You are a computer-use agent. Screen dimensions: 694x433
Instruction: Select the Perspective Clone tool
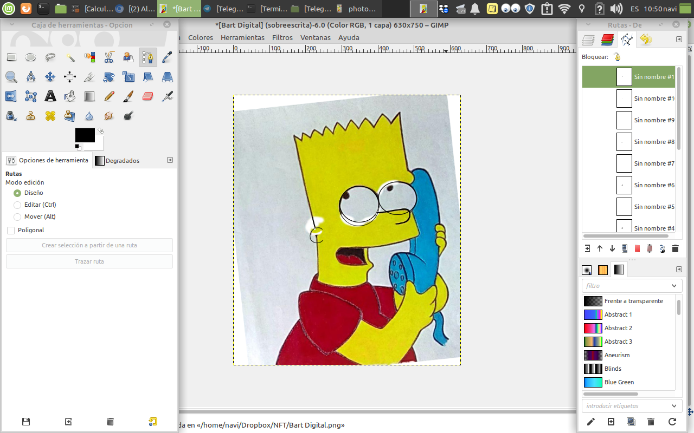pyautogui.click(x=70, y=116)
